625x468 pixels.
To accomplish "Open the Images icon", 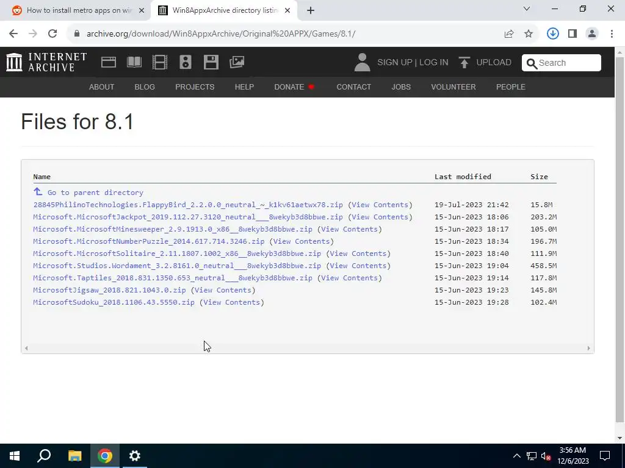I will pos(237,62).
